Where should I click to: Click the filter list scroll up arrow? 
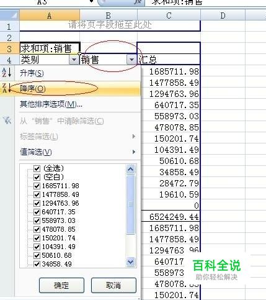coord(130,169)
